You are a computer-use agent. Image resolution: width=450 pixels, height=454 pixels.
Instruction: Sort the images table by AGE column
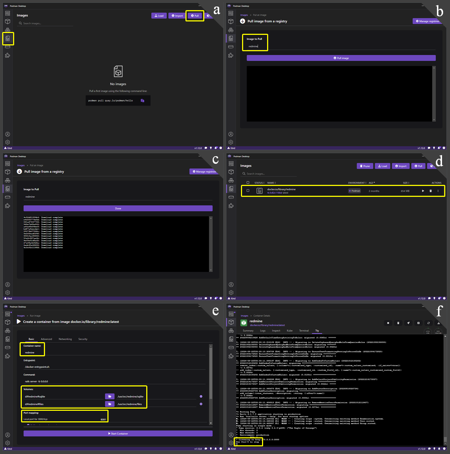372,183
